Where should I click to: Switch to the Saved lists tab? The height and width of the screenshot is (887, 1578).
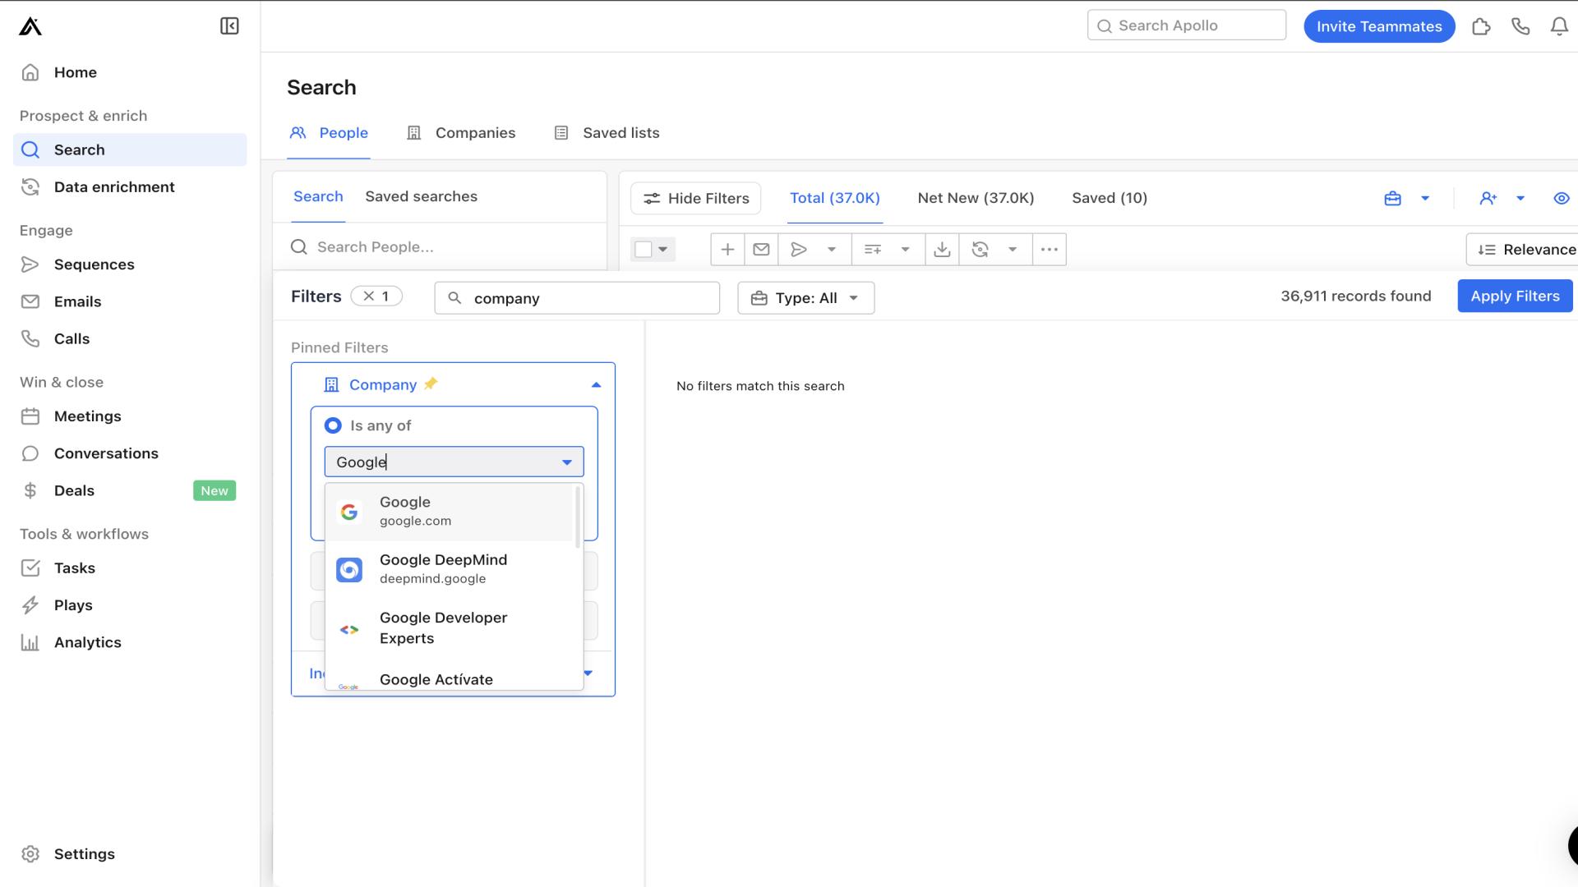point(607,133)
